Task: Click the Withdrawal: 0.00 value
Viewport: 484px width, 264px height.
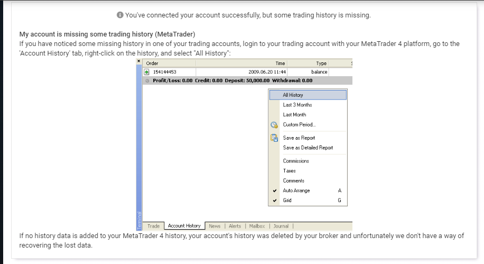Action: (x=292, y=81)
